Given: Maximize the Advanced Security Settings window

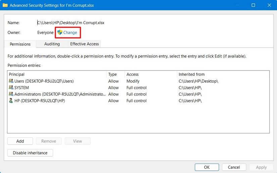Looking at the screenshot, I should (x=253, y=5).
